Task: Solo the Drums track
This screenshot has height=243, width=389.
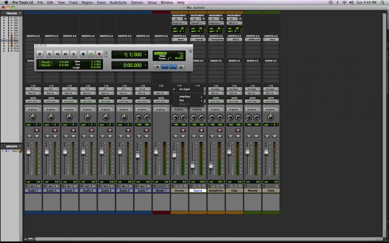Action: click(x=176, y=136)
